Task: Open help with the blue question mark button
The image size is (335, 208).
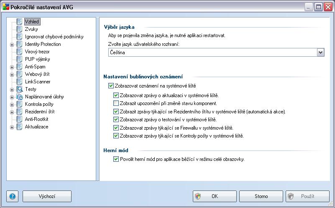Action: pos(13,196)
